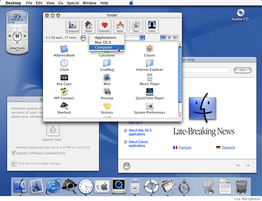This screenshot has width=262, height=201.
Task: Select the PPP Connect icon
Action: (64, 92)
